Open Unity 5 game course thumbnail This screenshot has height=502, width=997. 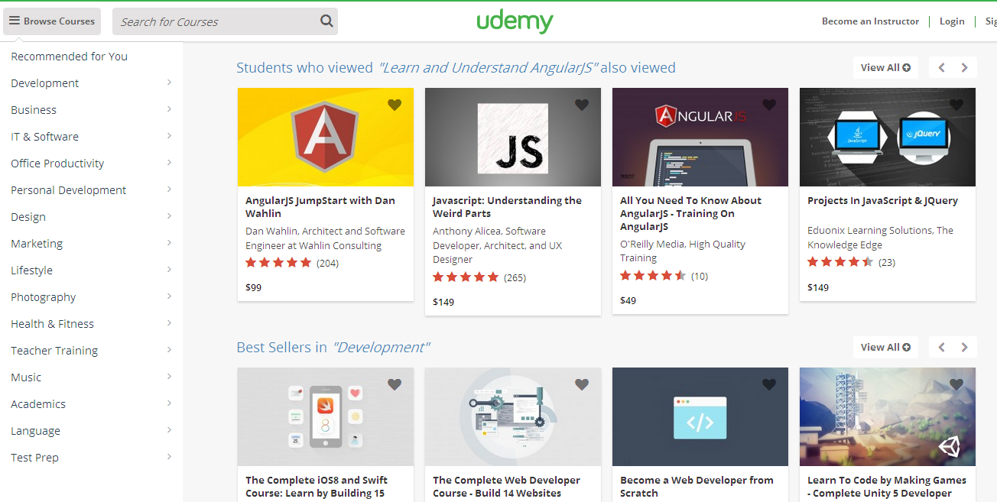click(888, 417)
